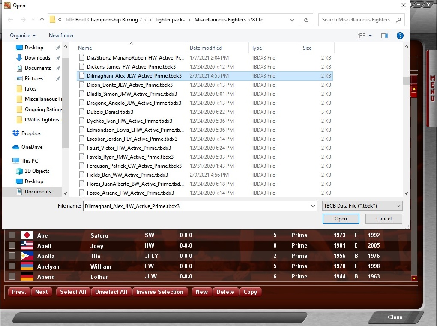Check the box for Abell Joey
Viewport: 437px width, 326px height.
(12, 245)
